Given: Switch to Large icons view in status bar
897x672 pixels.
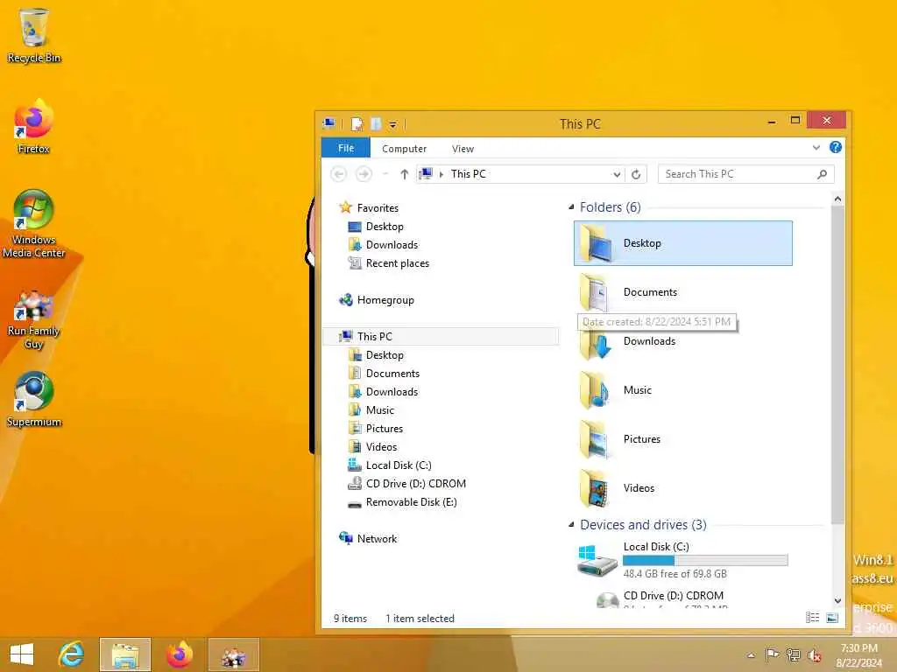Looking at the screenshot, I should coord(832,618).
